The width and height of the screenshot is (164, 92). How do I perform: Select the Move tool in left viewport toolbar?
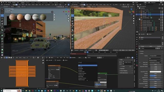tap(2, 15)
